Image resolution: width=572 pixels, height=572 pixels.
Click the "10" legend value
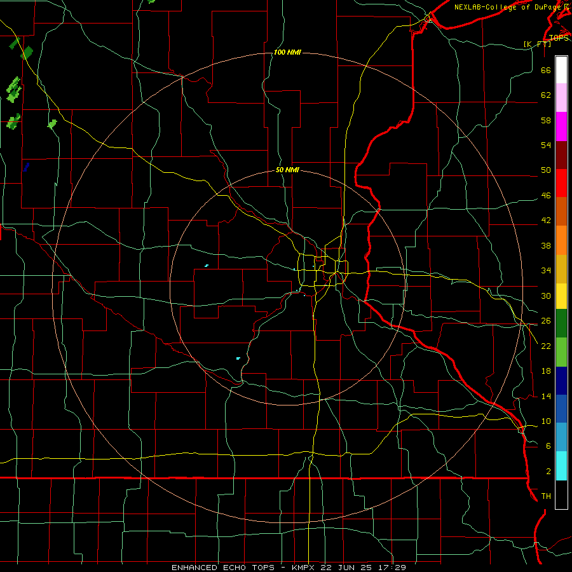click(546, 421)
